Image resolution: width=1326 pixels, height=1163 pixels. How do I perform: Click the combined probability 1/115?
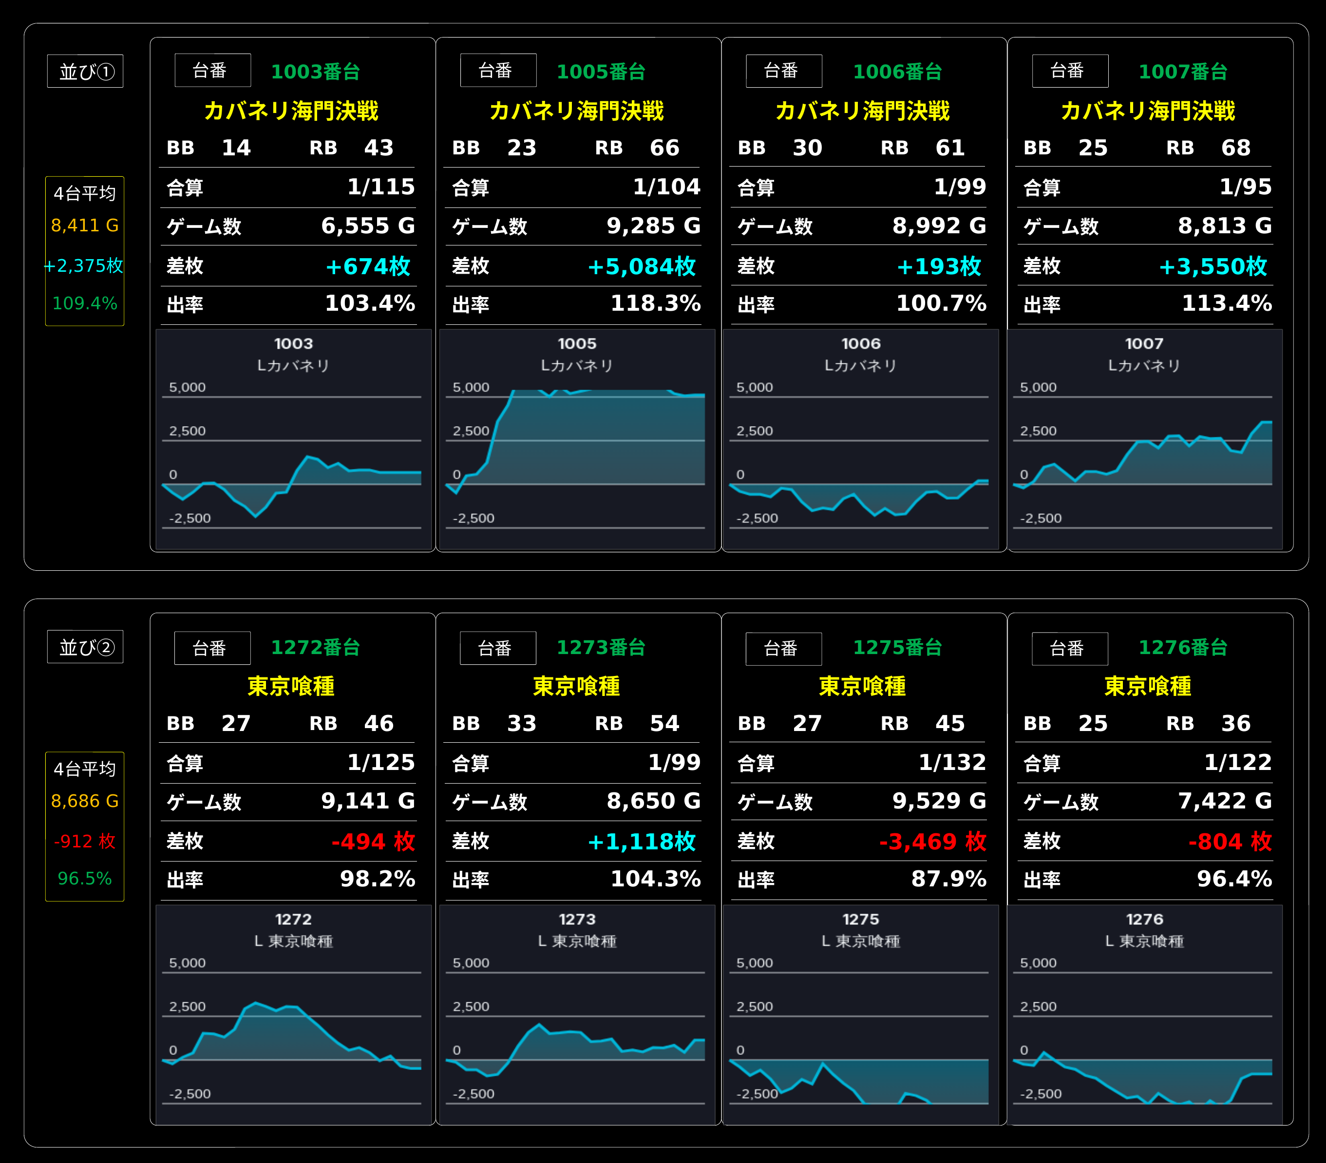pos(381,187)
